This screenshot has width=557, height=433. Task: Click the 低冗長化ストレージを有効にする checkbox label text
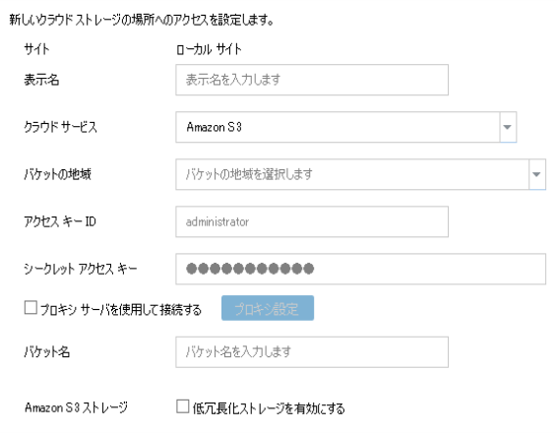point(269,408)
